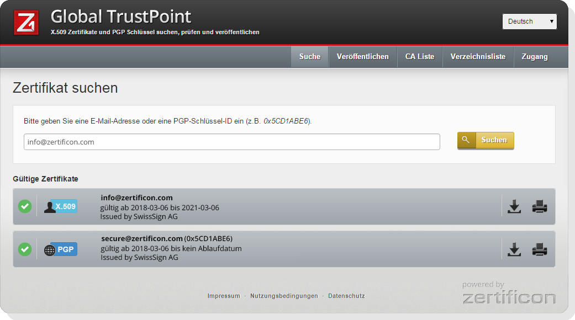Click the Suchen button

tap(486, 140)
